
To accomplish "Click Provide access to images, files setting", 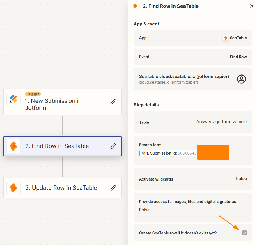I will click(x=193, y=207).
